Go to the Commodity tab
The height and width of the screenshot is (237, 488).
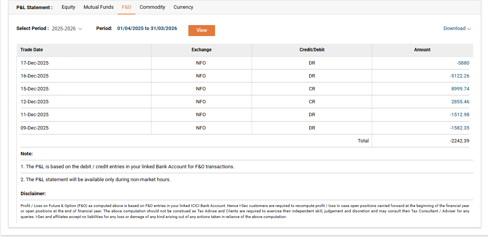pos(152,7)
